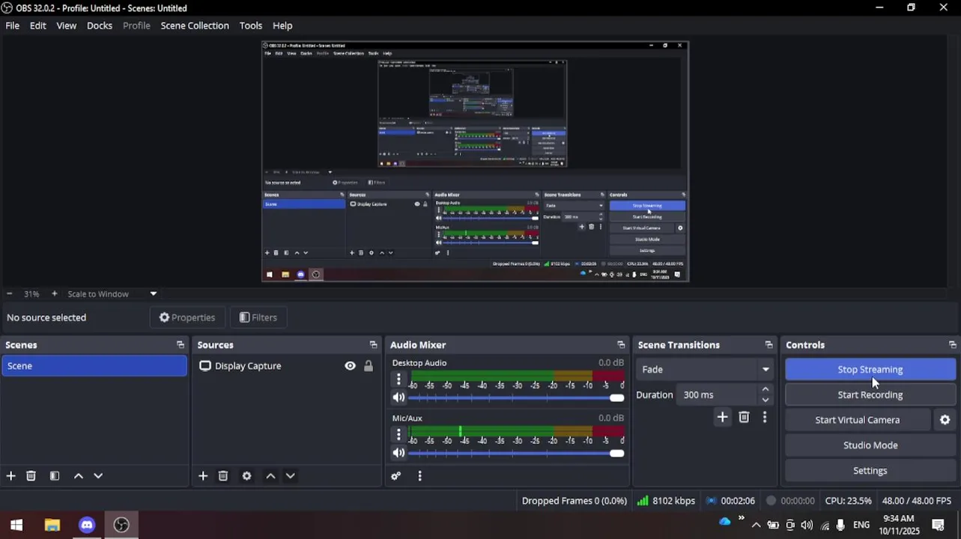961x539 pixels.
Task: Open Windows Start menu
Action: [16, 525]
